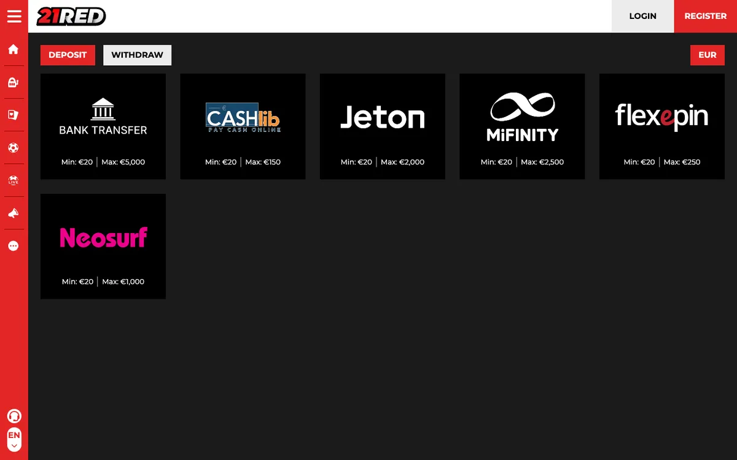Open the hamburger menu
737x460 pixels.
click(x=14, y=16)
